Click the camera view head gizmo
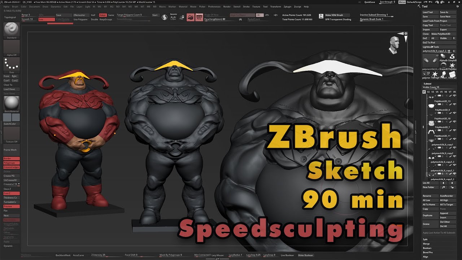The width and height of the screenshot is (462, 260). pos(394,44)
